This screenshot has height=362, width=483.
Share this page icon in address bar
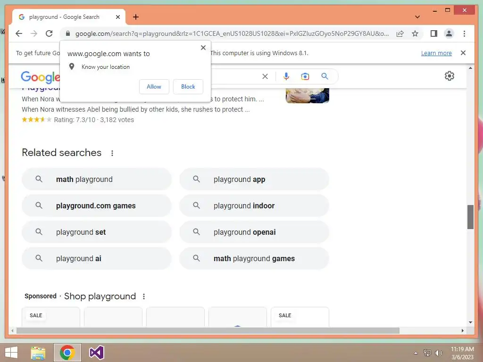point(400,33)
